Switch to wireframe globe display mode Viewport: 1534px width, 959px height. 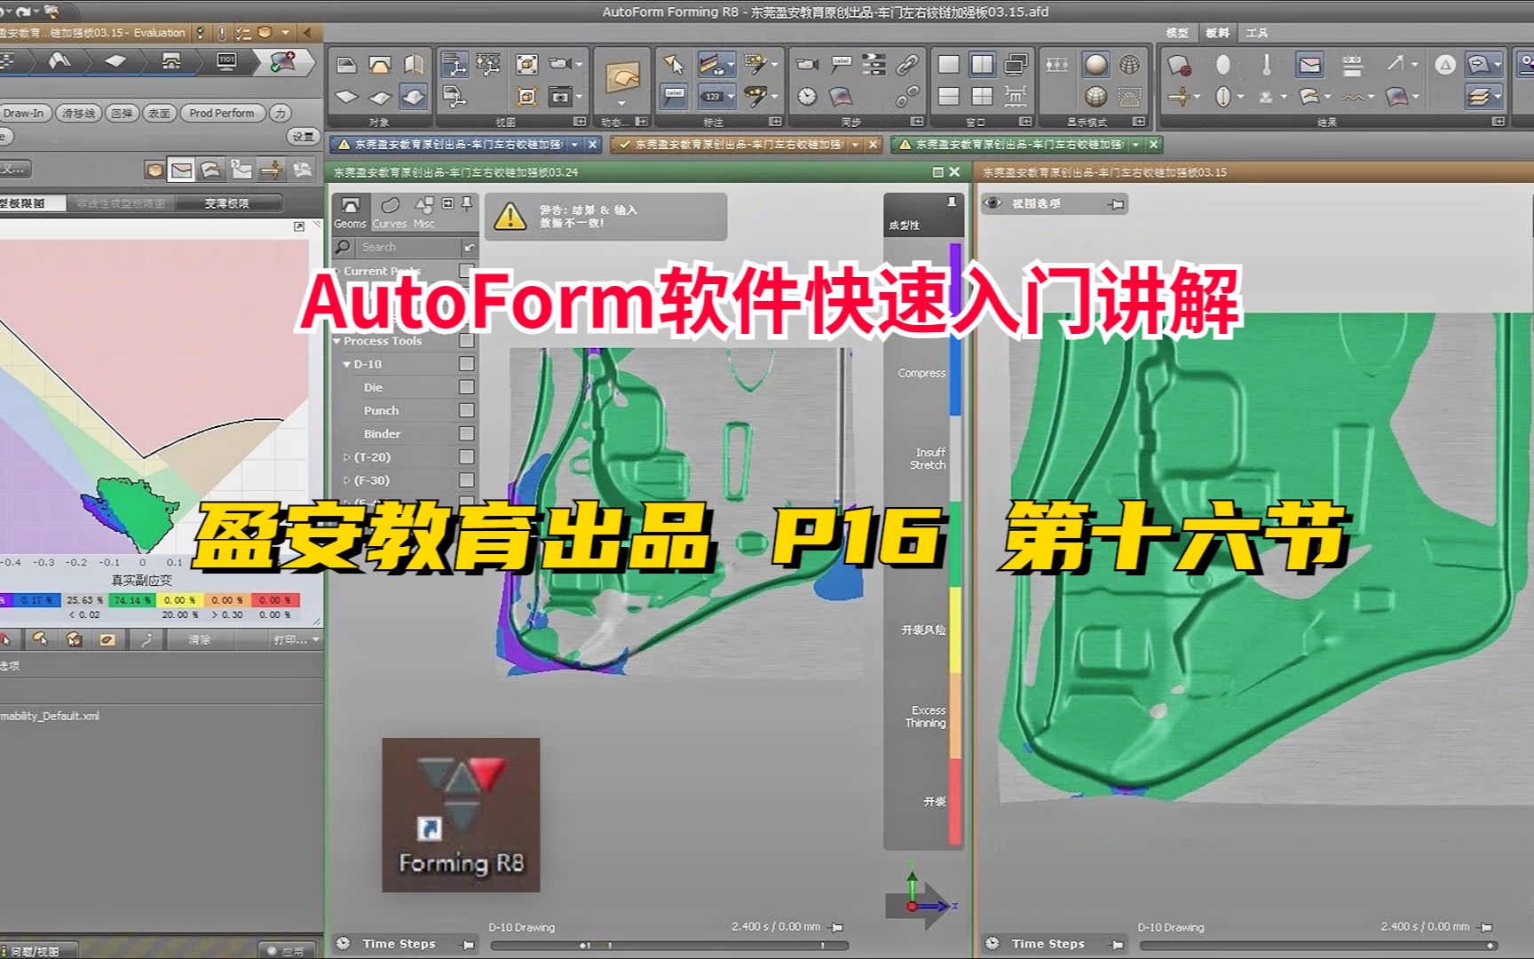(x=1130, y=65)
